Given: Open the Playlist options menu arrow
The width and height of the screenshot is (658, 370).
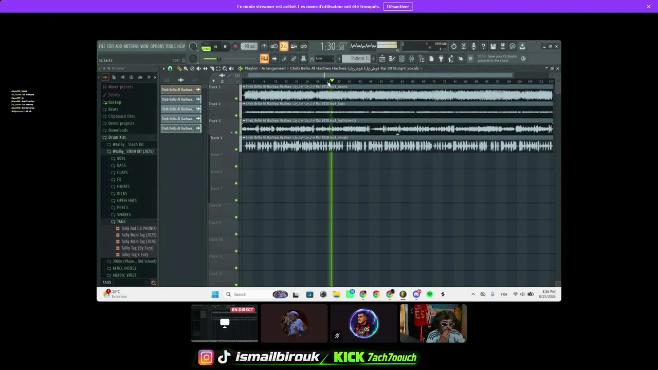Looking at the screenshot, I should click(164, 68).
